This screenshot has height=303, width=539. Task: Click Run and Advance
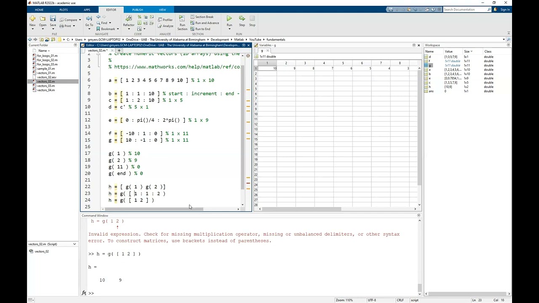tap(204, 23)
